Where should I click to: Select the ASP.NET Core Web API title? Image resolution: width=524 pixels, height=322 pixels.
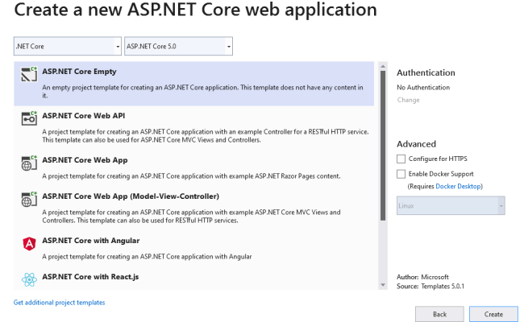84,116
